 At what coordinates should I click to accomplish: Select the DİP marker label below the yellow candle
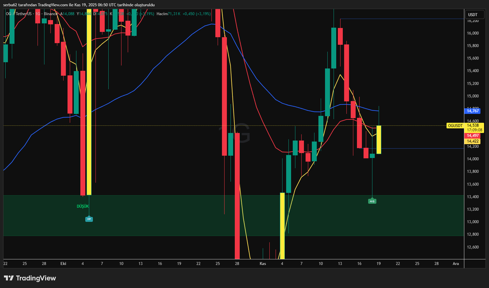tap(89, 219)
